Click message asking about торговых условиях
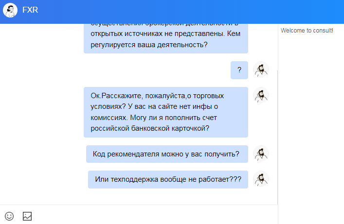 click(x=166, y=112)
